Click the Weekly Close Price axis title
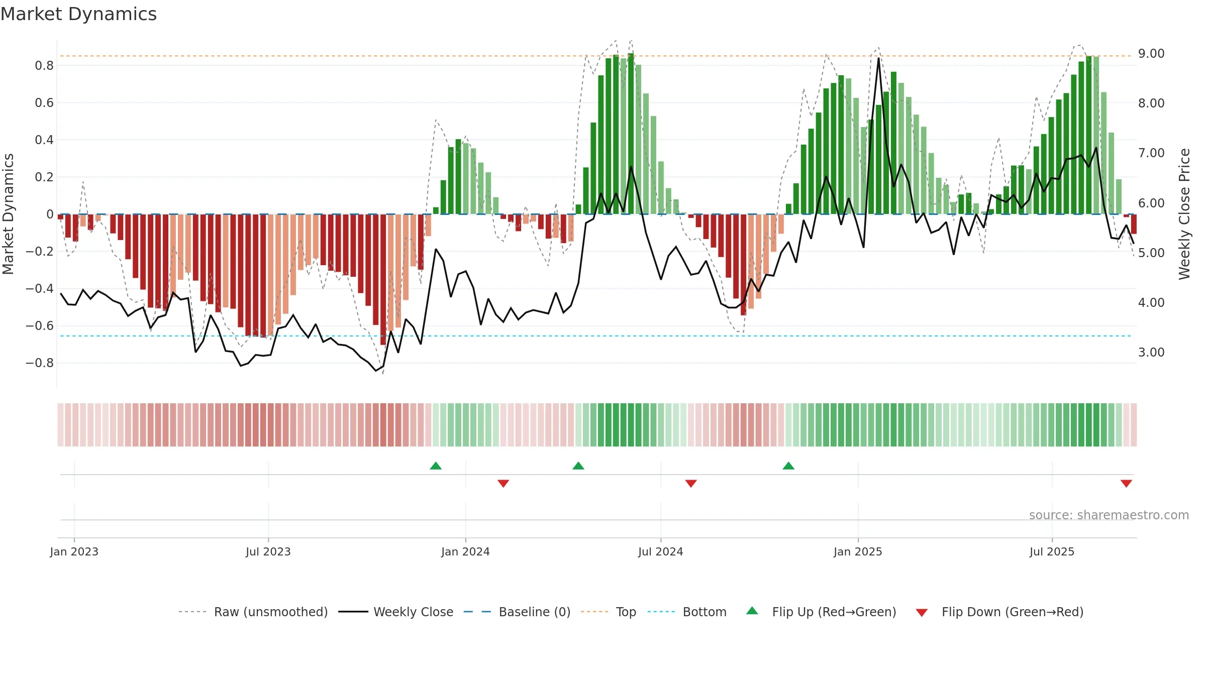Screen dimensions: 1206x678 tap(1184, 214)
